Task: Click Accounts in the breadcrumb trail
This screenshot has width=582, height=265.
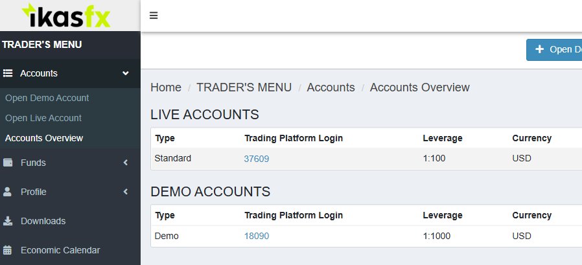Action: 331,87
